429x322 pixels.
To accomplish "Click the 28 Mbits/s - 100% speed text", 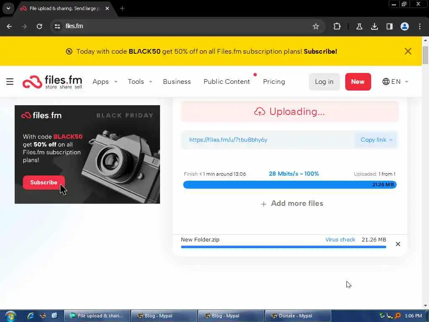I will [294, 174].
